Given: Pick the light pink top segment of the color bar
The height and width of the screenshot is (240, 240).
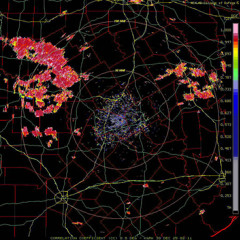Looking at the screenshot, I should click(235, 28).
